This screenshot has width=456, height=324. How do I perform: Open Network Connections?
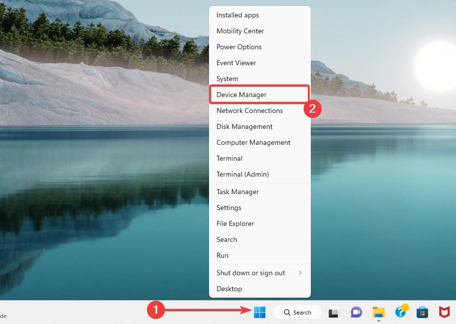[249, 110]
